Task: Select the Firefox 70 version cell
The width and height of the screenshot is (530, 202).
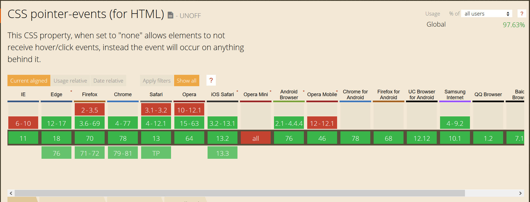Action: 89,138
